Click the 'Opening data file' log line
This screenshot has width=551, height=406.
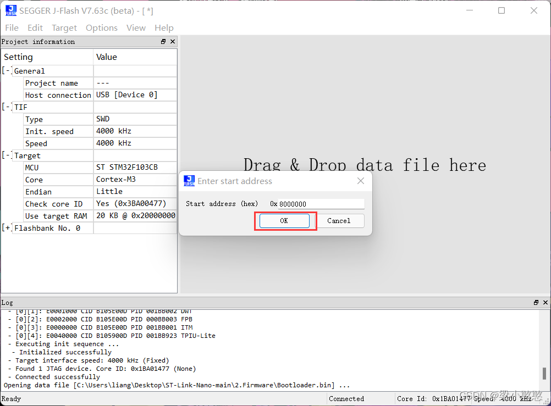point(177,385)
